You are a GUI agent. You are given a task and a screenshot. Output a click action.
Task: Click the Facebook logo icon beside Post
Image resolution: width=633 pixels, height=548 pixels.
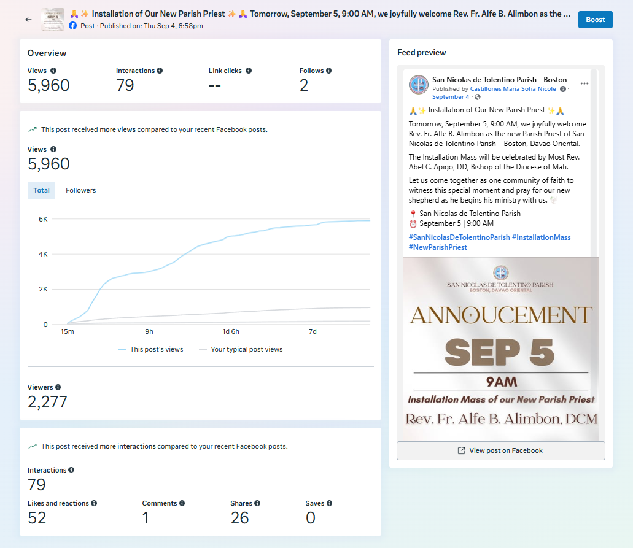pyautogui.click(x=72, y=26)
